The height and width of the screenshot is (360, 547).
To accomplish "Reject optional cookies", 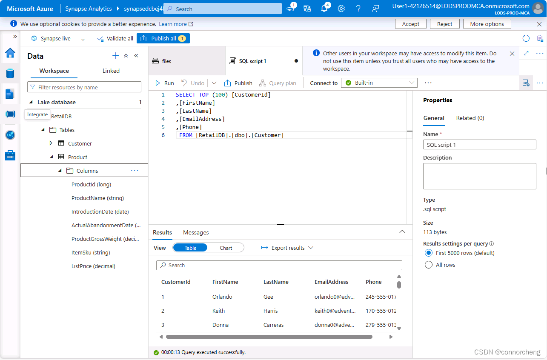I will [x=444, y=24].
